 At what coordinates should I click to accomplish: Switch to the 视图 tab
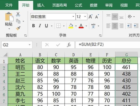click(124, 5)
